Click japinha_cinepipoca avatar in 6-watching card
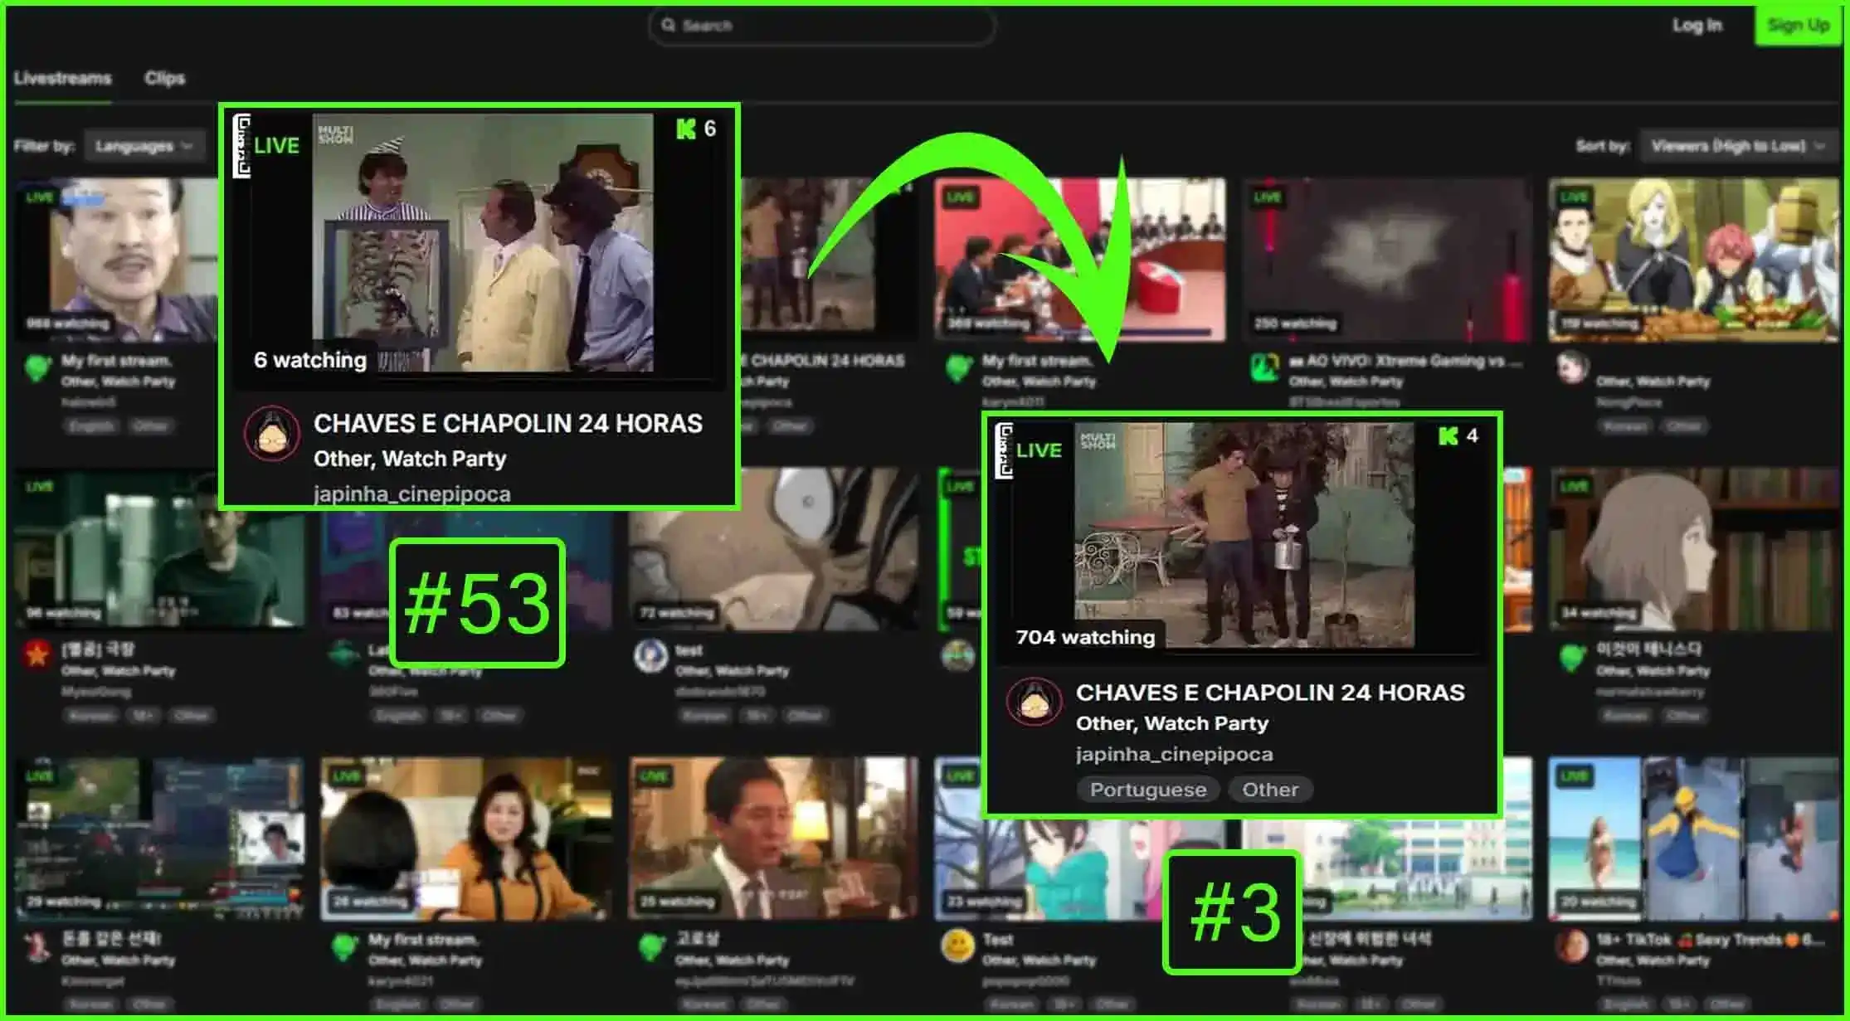 pyautogui.click(x=271, y=434)
